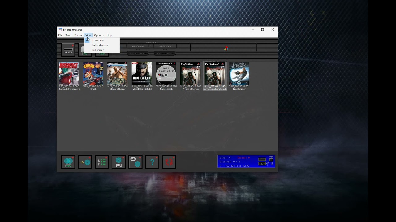396x222 pixels.
Task: Select the NuevoCrash 'Not Available' cover
Action: click(x=166, y=74)
